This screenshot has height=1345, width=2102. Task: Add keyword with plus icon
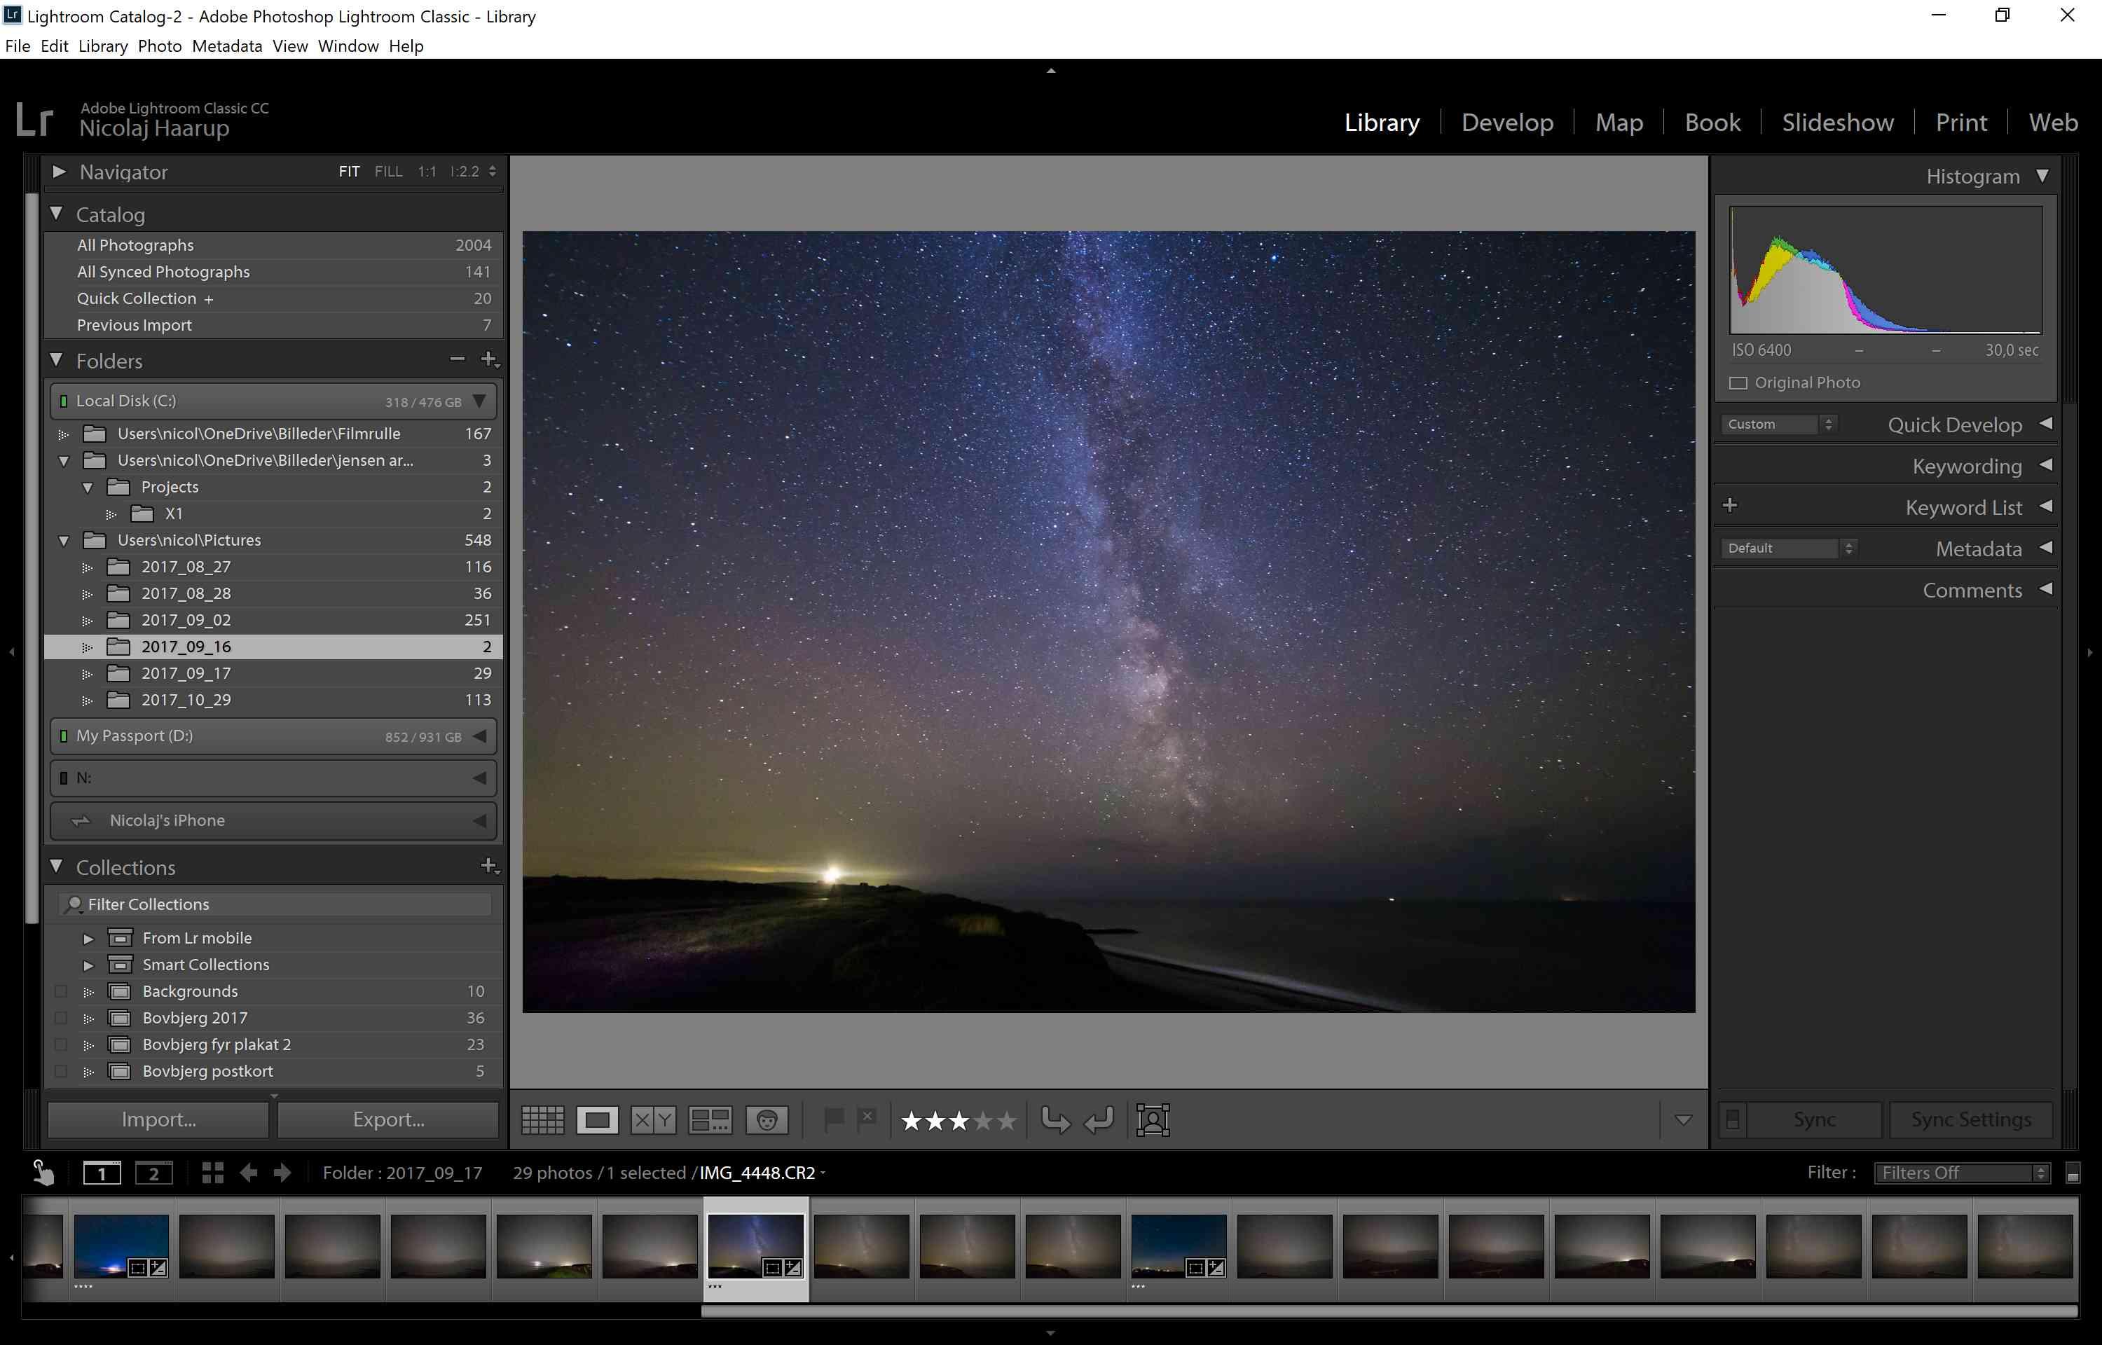point(1730,505)
